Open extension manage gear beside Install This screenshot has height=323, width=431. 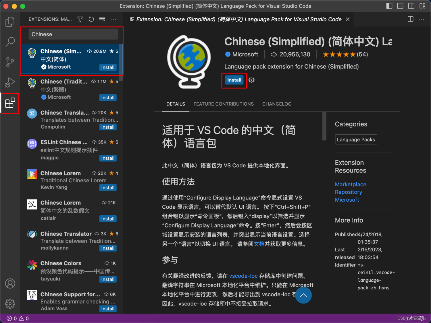tap(251, 80)
